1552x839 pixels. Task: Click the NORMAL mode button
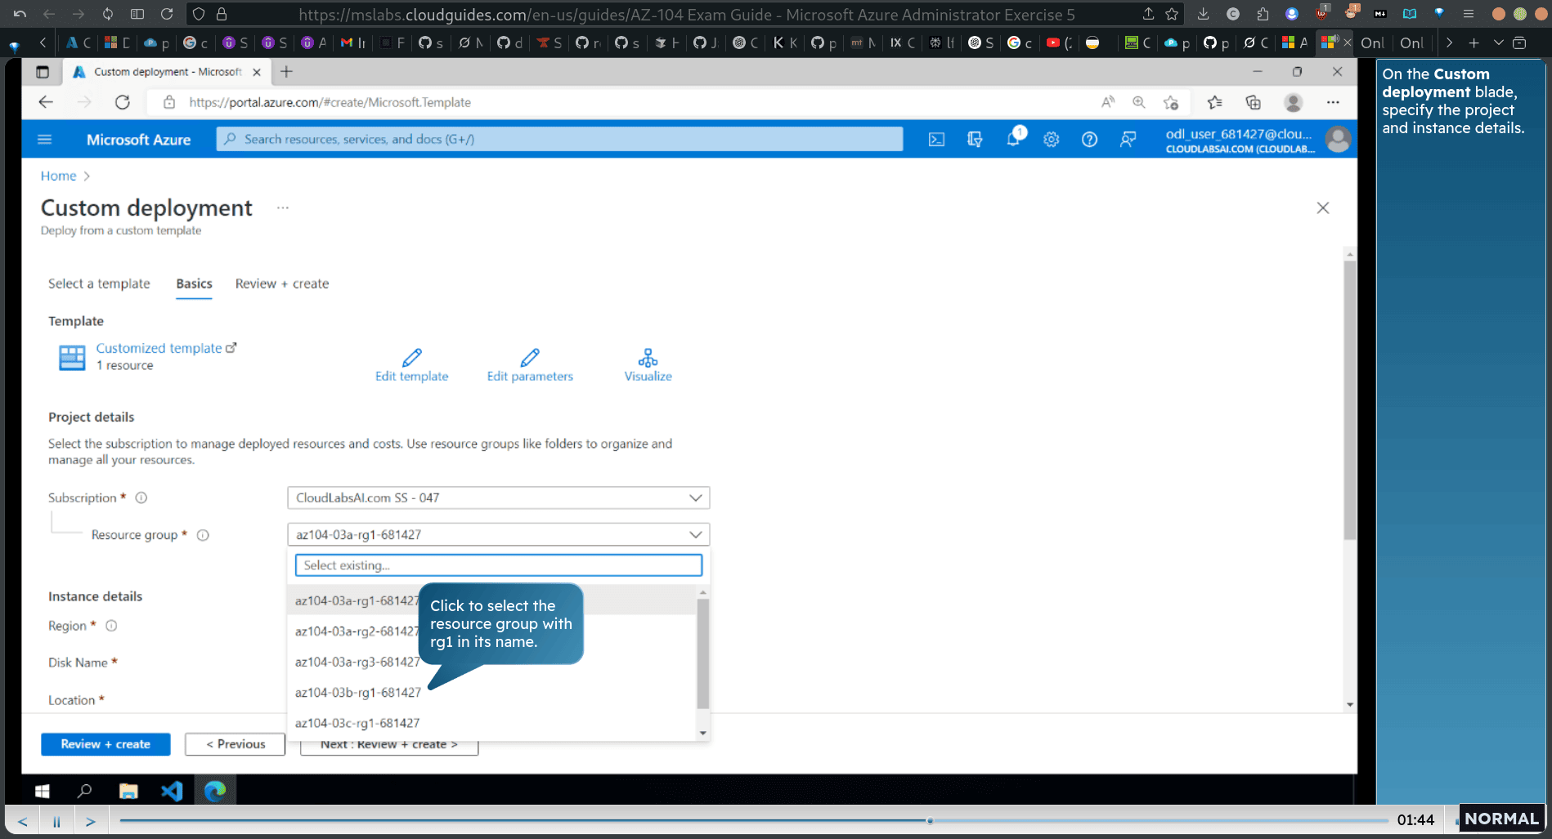pos(1500,819)
